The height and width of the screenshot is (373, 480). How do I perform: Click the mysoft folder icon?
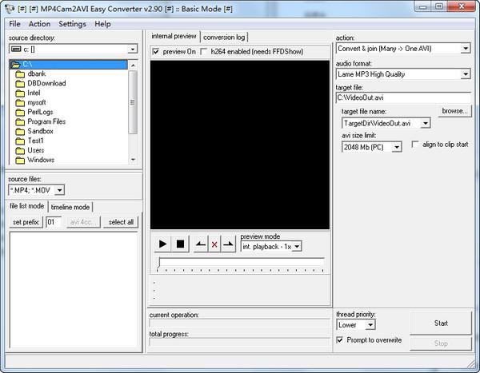click(x=20, y=103)
